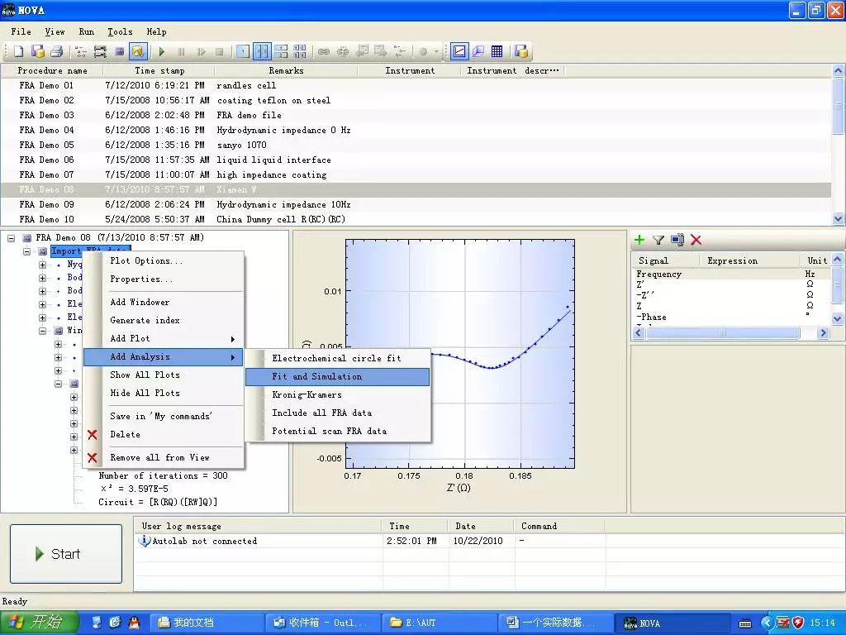Viewport: 846px width, 635px height.
Task: Expand the Nyq plot tree node
Action: (x=42, y=265)
